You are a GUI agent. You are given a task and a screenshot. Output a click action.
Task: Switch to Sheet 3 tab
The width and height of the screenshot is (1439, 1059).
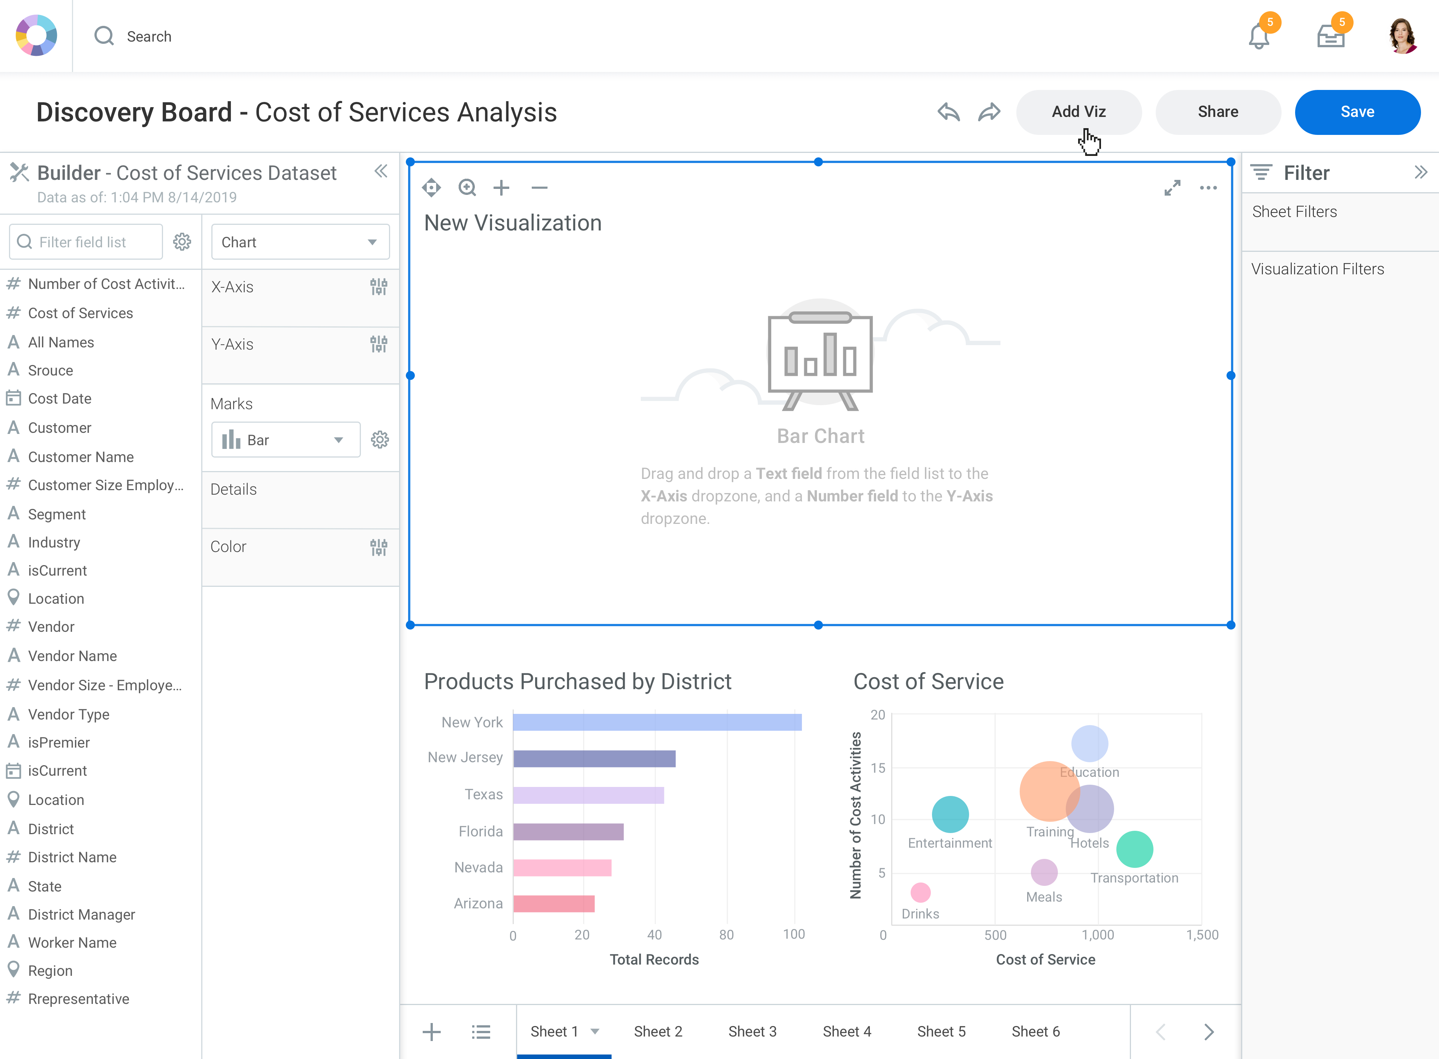coord(752,1031)
